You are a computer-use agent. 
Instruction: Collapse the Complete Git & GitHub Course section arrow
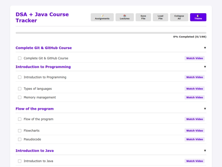(205, 48)
